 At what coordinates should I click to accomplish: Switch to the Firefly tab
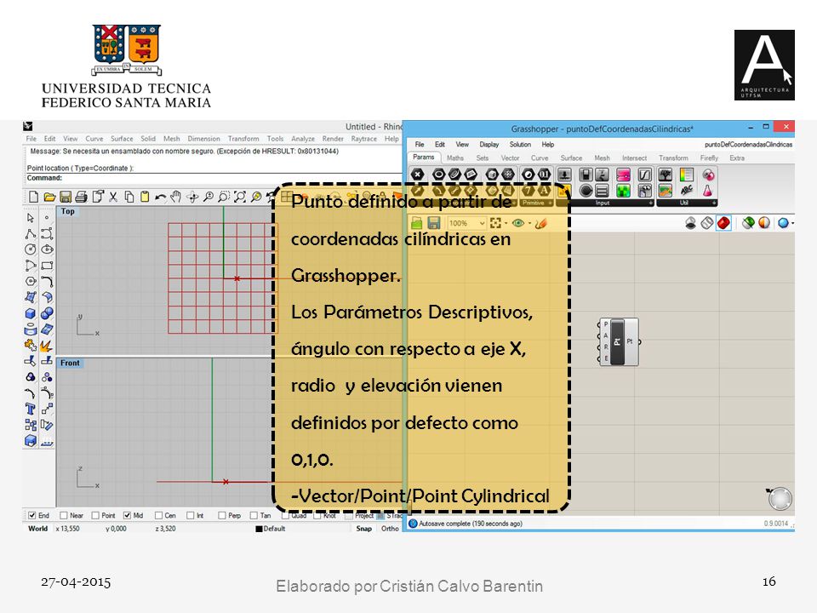(x=709, y=158)
